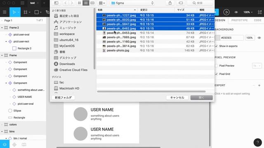Click the grid icon in tab bar

click(x=22, y=3)
